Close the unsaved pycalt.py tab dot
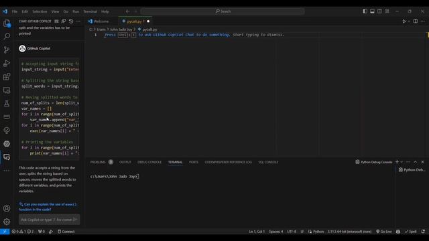The image size is (429, 241). (148, 21)
